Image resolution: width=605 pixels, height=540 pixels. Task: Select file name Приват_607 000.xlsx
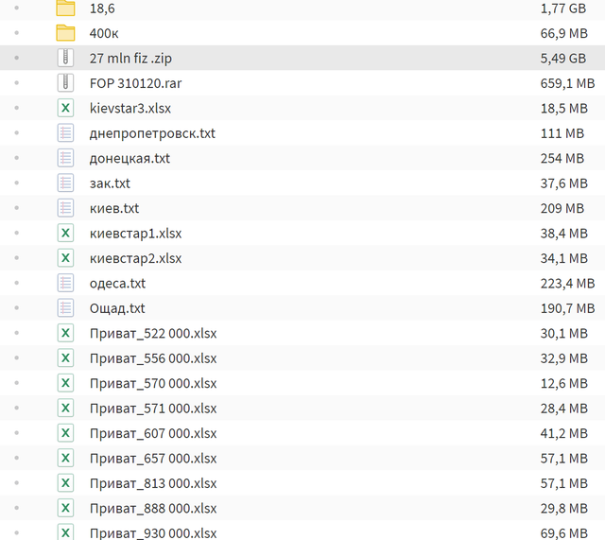tap(153, 433)
